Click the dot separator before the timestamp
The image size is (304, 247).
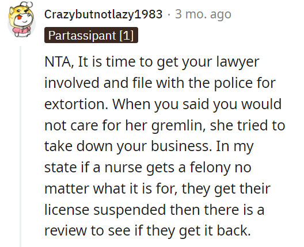[x=169, y=15]
